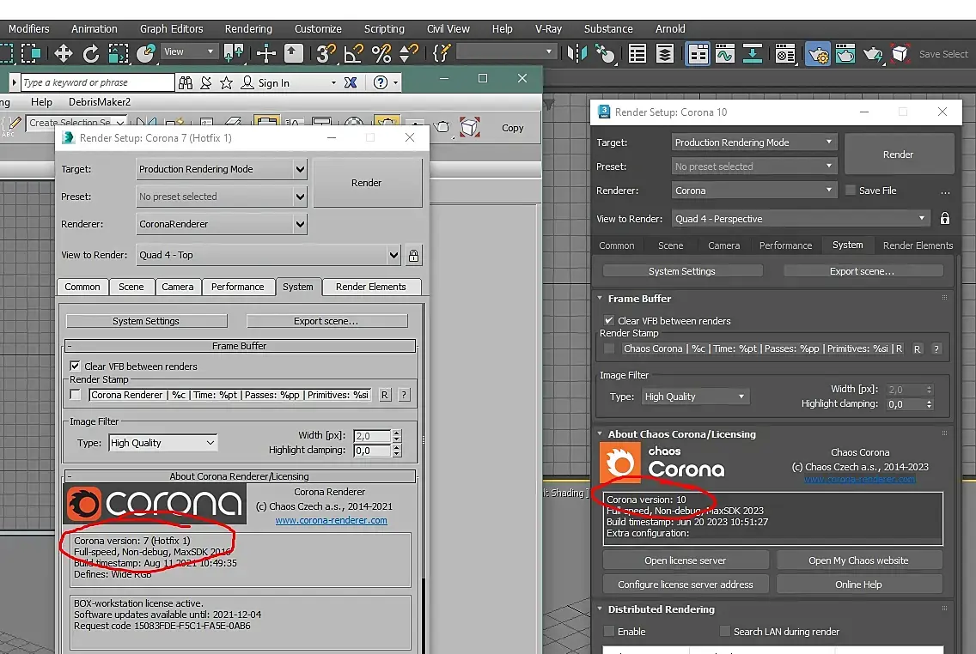
Task: Open www.corona-renderer.com link in Corona 7
Action: tap(331, 520)
